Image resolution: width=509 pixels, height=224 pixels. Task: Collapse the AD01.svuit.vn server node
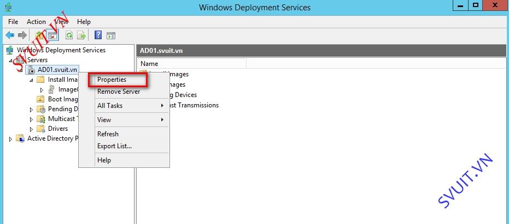[21, 70]
